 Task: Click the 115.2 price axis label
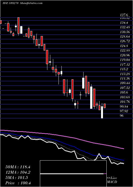coord(124,69)
